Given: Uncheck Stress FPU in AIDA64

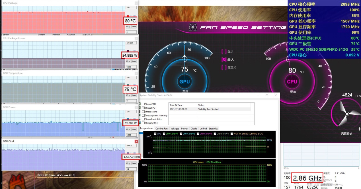Looking at the screenshot, I should click(143, 108).
